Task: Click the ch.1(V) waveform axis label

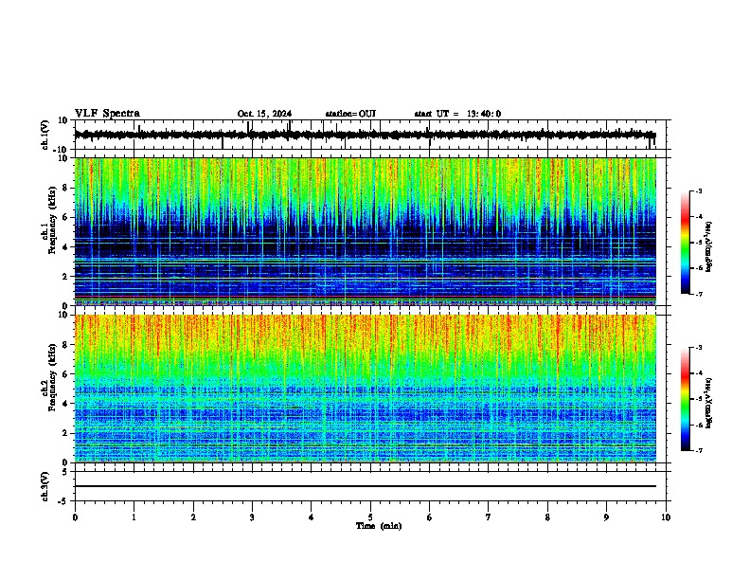Action: tap(45, 135)
